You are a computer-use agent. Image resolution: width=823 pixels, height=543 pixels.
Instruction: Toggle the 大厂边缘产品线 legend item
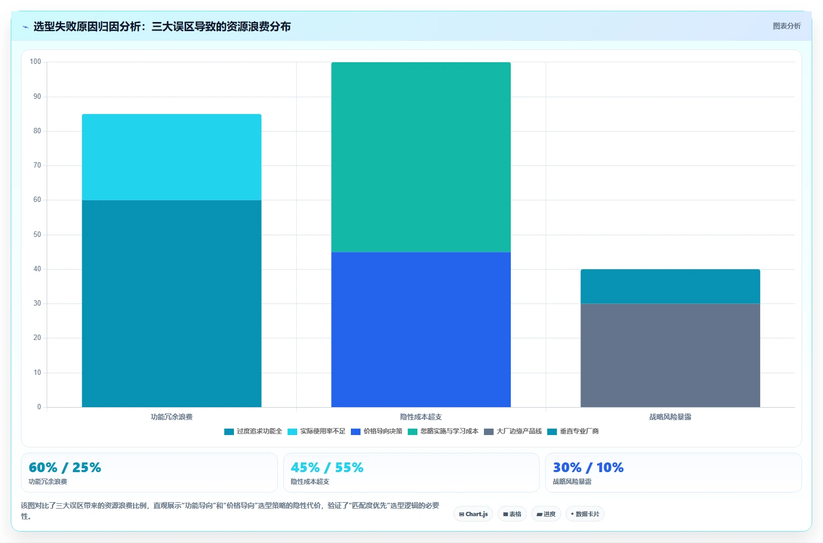click(513, 431)
